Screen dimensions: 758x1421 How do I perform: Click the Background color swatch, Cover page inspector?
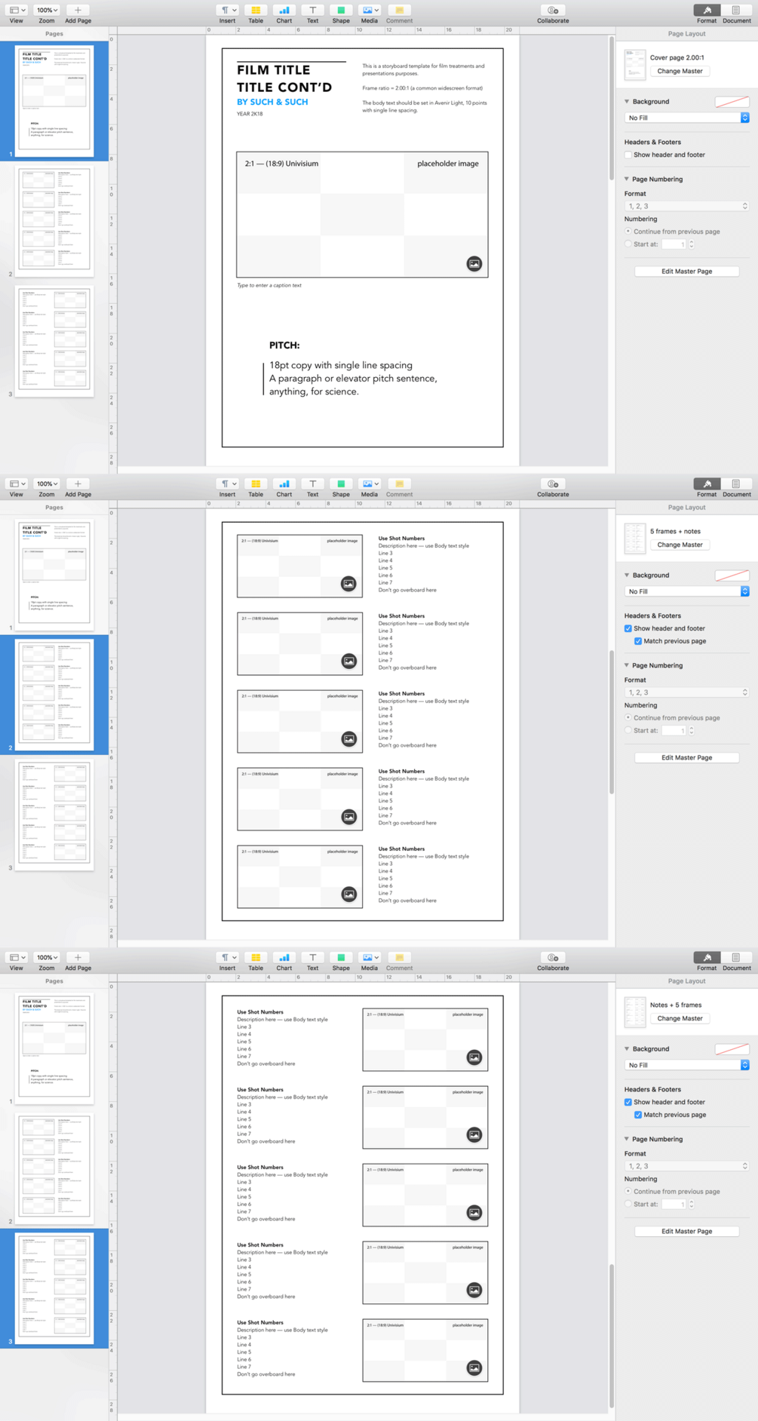coord(732,102)
